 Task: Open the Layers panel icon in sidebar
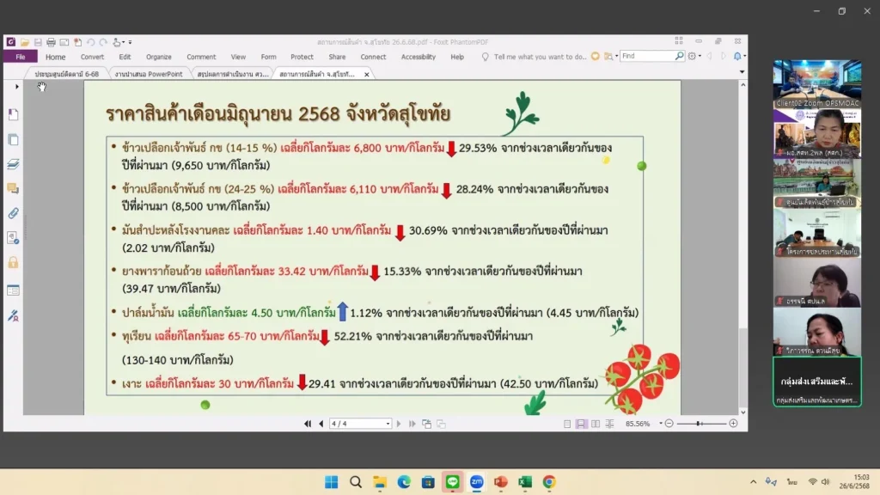[14, 164]
